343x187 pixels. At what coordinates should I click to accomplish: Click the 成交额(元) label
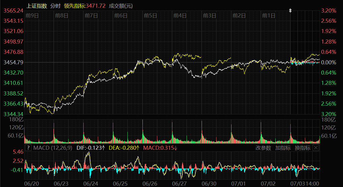tap(121, 6)
